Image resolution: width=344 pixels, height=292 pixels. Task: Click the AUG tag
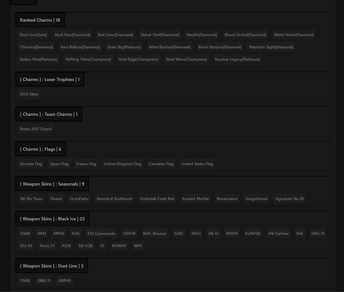[x=76, y=234]
